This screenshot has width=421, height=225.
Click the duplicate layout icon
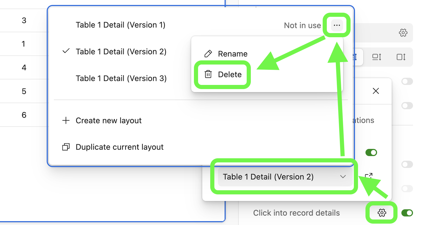tap(66, 147)
